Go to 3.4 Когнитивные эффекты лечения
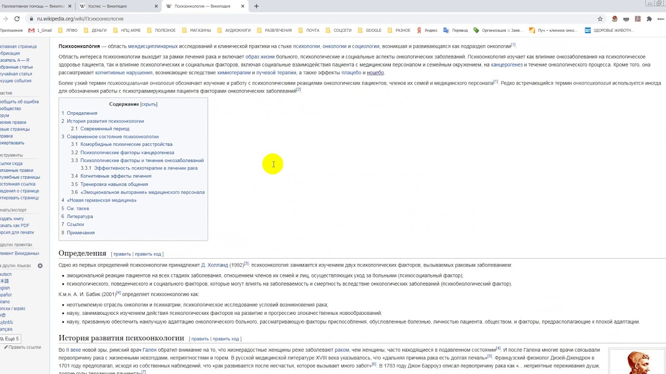This screenshot has height=374, width=666. tap(111, 176)
